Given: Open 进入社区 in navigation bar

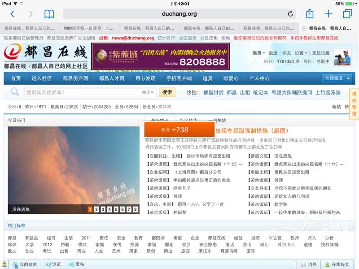Looking at the screenshot, I should [x=42, y=78].
